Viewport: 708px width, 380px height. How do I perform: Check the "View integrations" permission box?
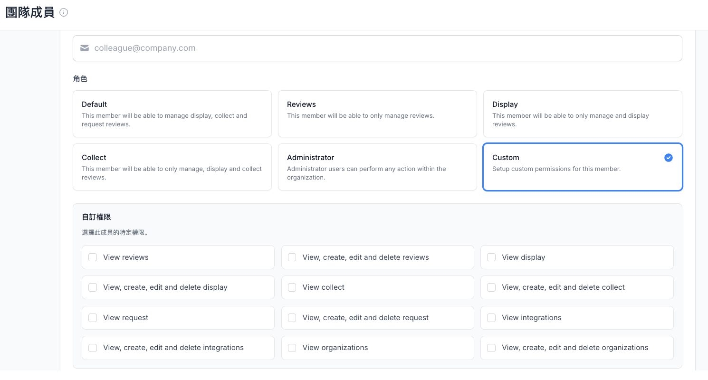(491, 318)
